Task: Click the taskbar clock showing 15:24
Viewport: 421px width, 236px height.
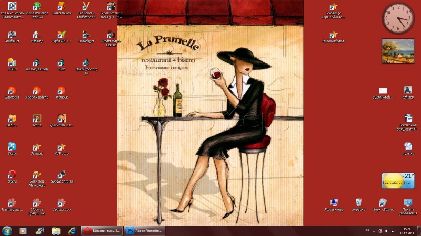Action: tap(406, 231)
